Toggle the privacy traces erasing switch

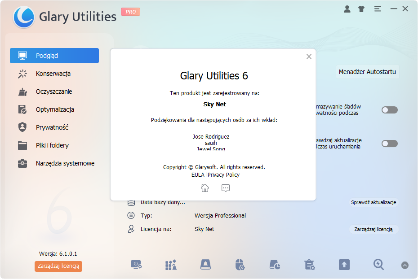390,110
